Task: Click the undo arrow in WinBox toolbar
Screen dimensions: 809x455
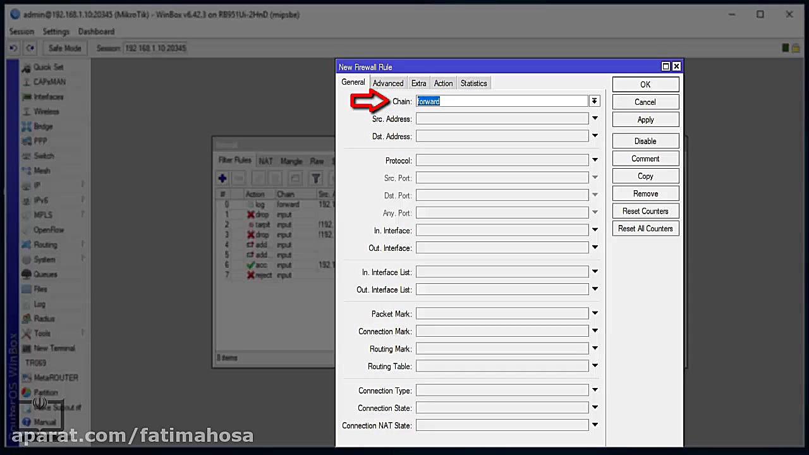Action: click(x=14, y=48)
